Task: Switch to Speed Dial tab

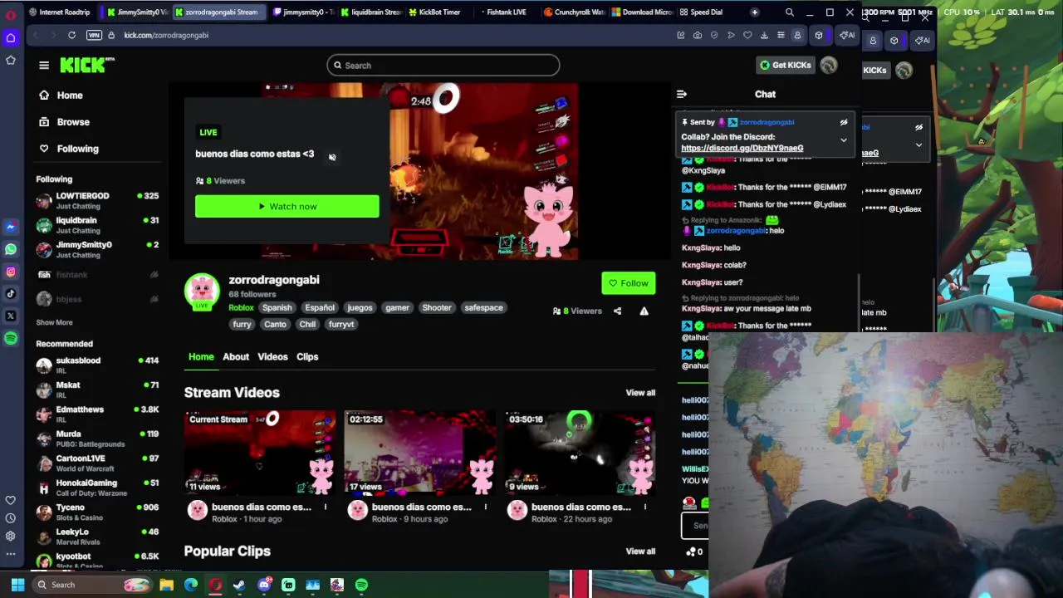Action: tap(702, 12)
